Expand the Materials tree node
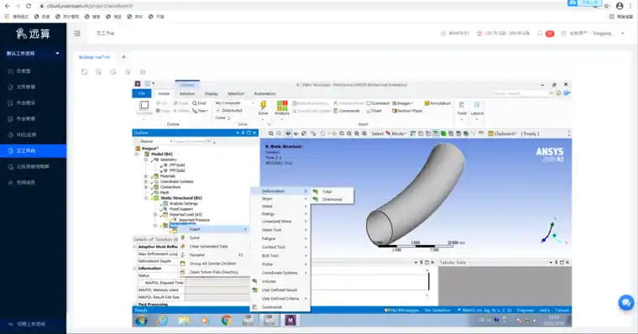Screen dimensions: 638x334 (146, 176)
